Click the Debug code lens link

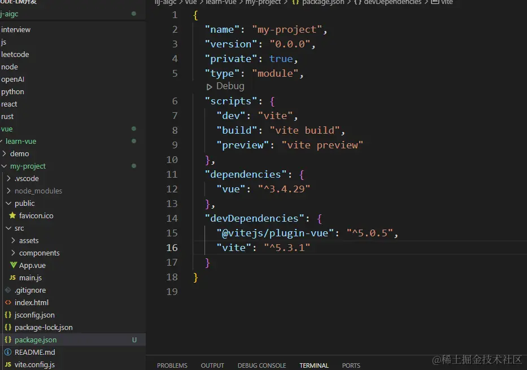(x=230, y=86)
